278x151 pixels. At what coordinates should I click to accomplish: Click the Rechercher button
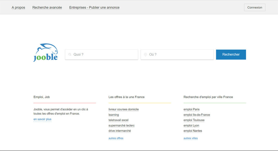[x=231, y=55]
